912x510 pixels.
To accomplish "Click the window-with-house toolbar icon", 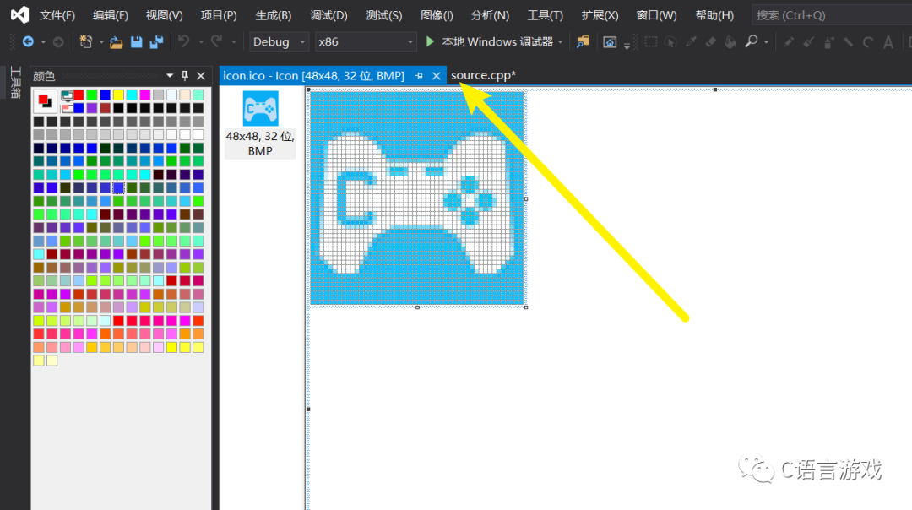I will [x=610, y=42].
